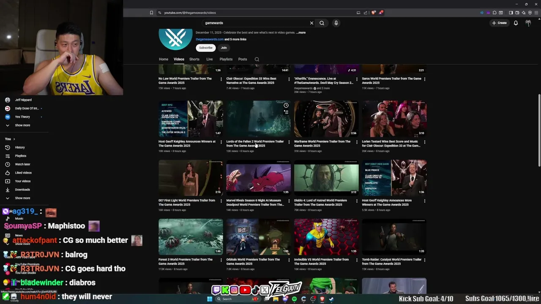The image size is (541, 304).
Task: Switch to the channel Home tab
Action: pos(164,59)
